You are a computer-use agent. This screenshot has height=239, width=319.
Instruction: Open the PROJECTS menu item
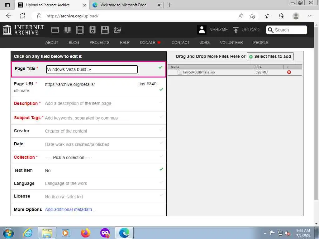(99, 42)
